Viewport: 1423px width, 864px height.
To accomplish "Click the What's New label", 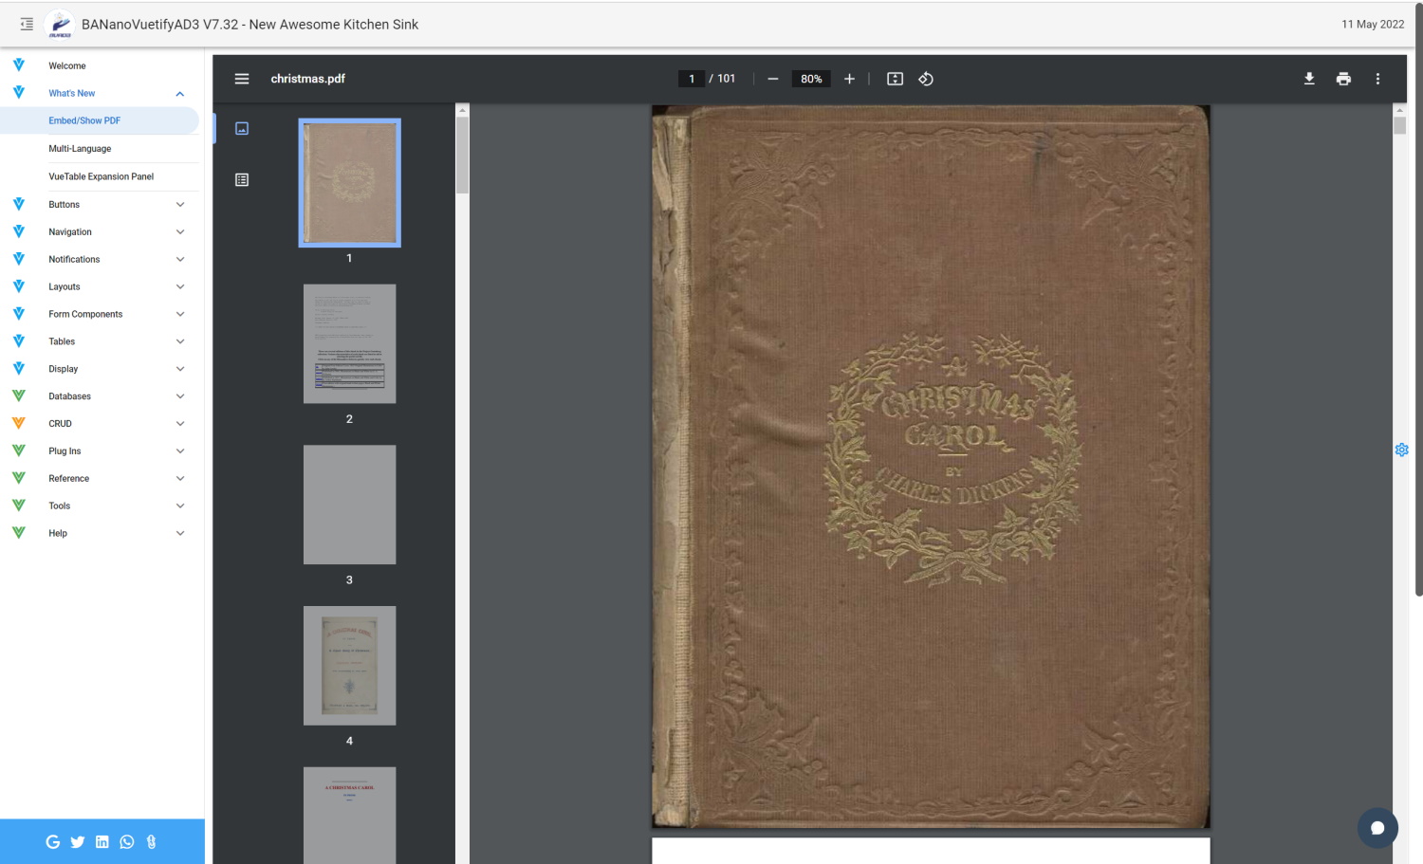I will (x=72, y=94).
